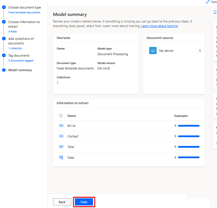Click the Name column header
Image resolution: width=217 pixels, height=208 pixels.
pos(72,116)
